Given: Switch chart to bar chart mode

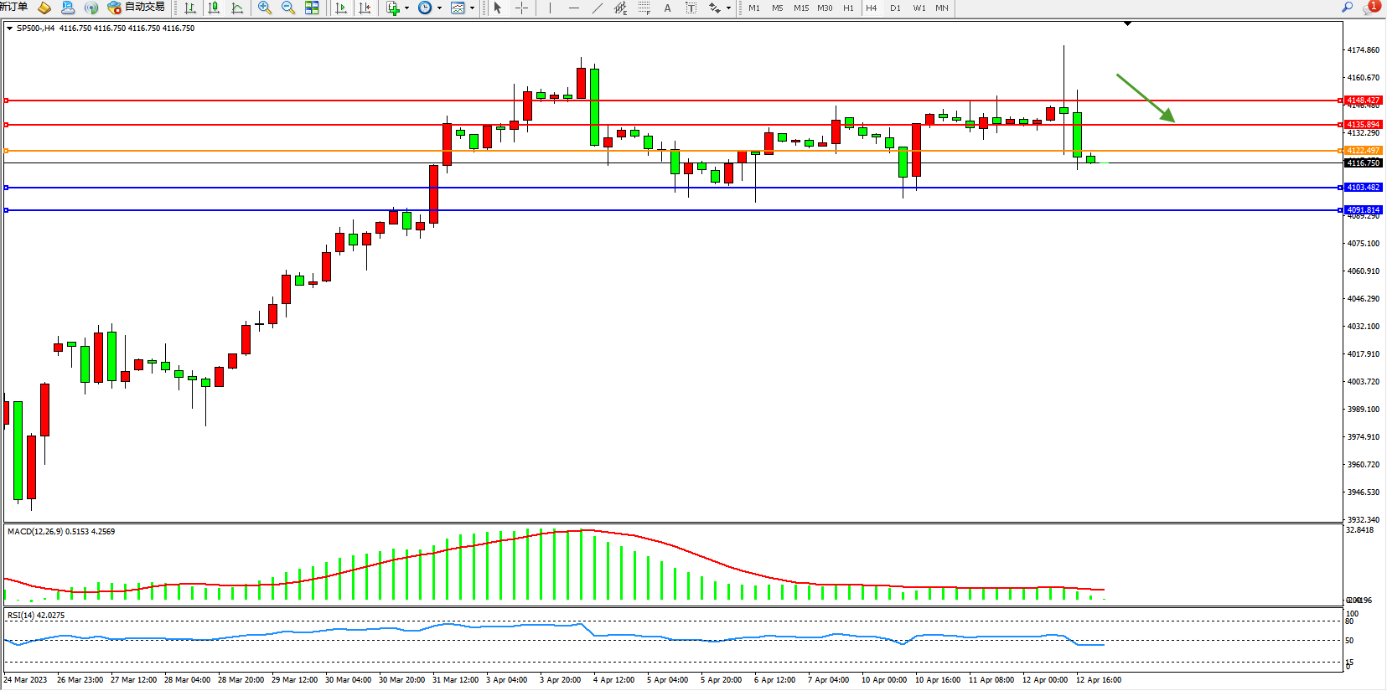Looking at the screenshot, I should point(190,8).
